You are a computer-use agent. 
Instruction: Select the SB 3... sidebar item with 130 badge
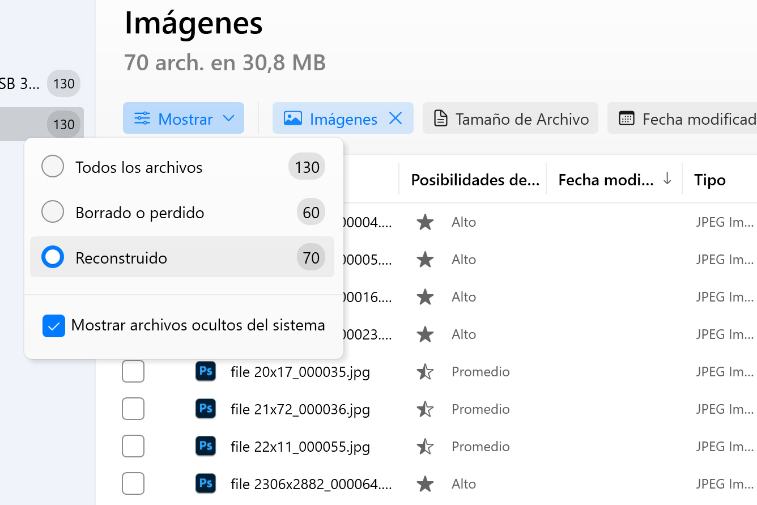[40, 84]
